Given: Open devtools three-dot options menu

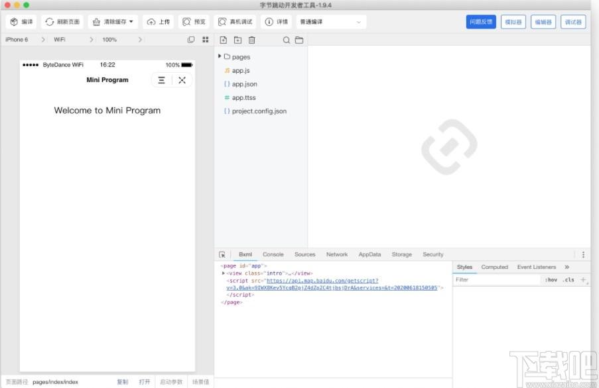Looking at the screenshot, I should click(583, 255).
